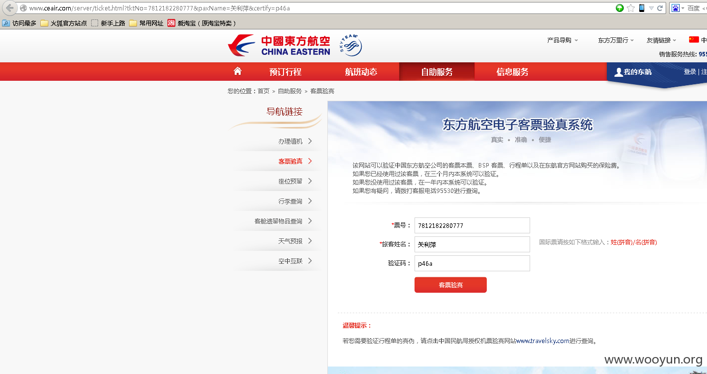The height and width of the screenshot is (374, 707).
Task: Click the green umbrella security icon
Action: click(620, 8)
